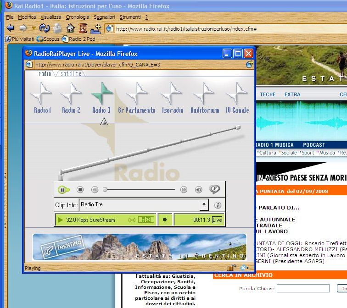Open the TECHE tab on the Rai page
This screenshot has height=308, width=347.
click(x=268, y=94)
